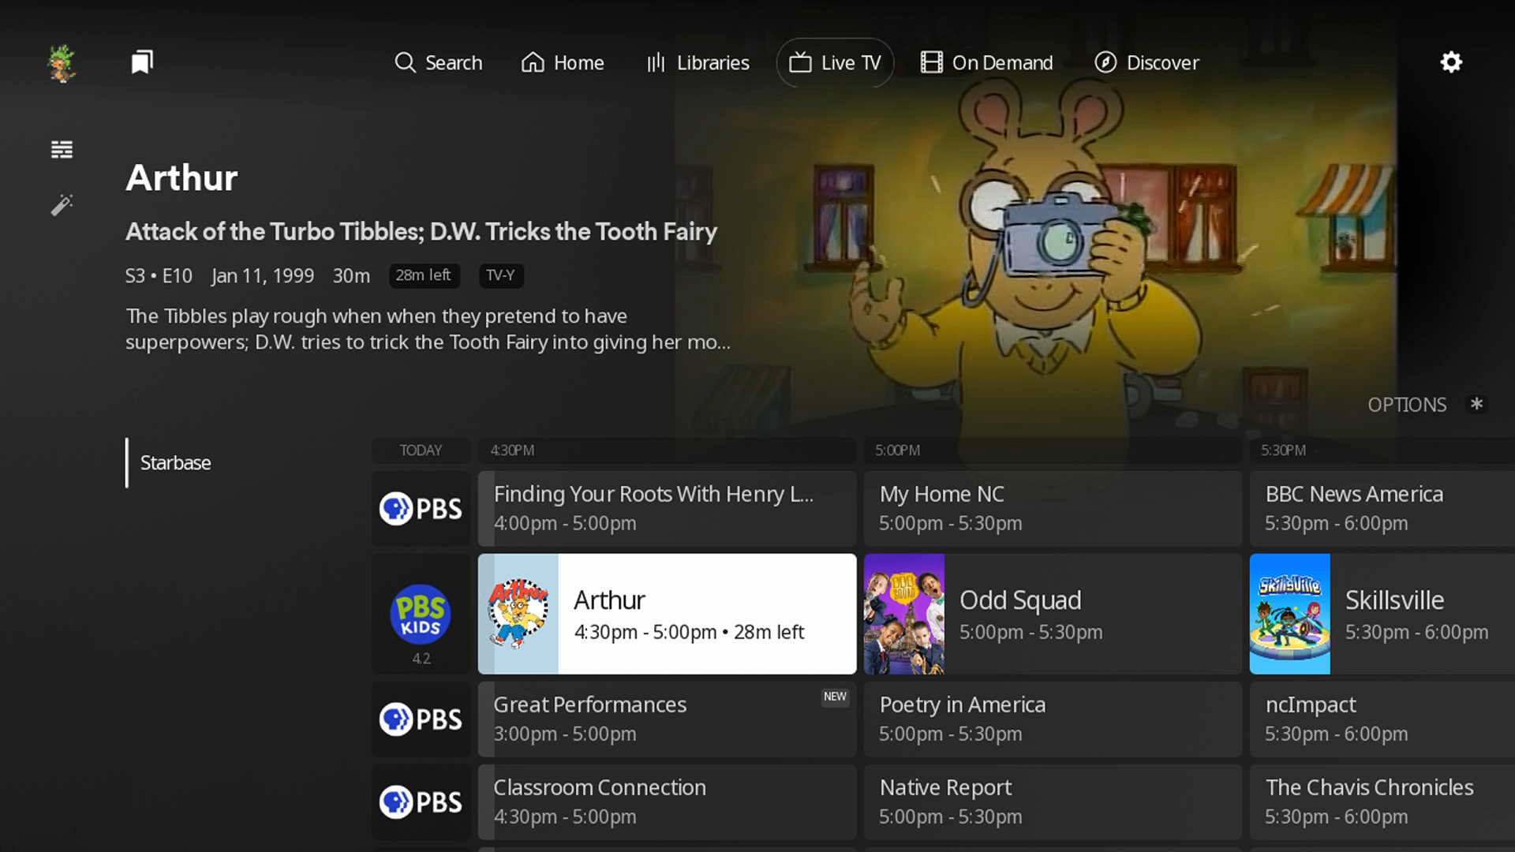This screenshot has width=1515, height=852.
Task: Open Search in the top navigation
Action: pyautogui.click(x=438, y=62)
